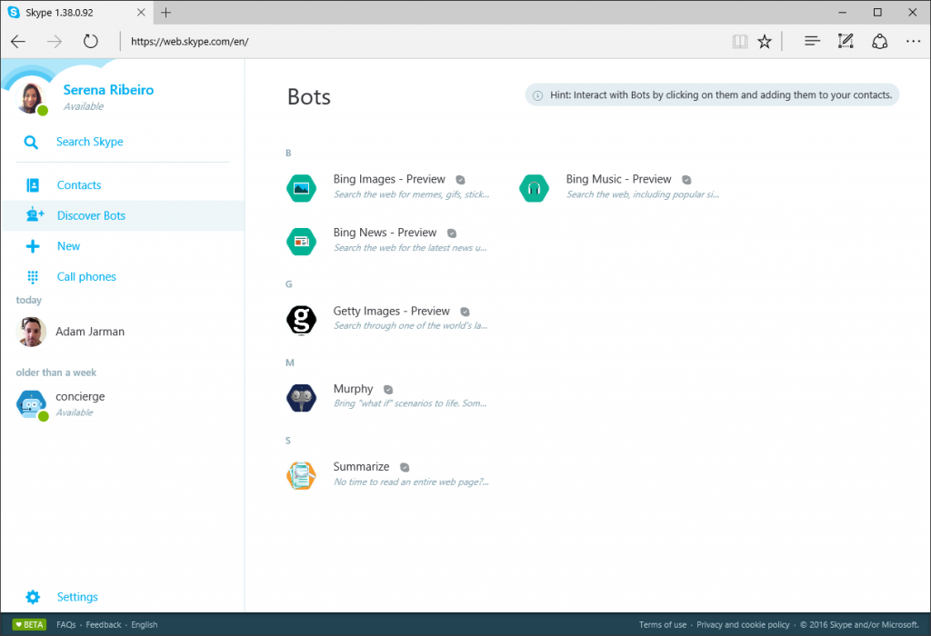The image size is (931, 636).
Task: Open the Bing Music bot icon
Action: tap(534, 187)
